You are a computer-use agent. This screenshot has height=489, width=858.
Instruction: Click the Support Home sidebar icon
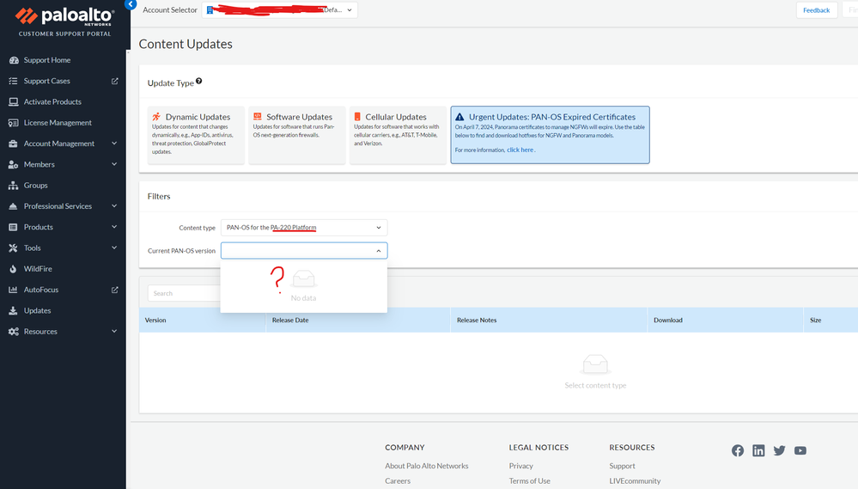point(13,60)
